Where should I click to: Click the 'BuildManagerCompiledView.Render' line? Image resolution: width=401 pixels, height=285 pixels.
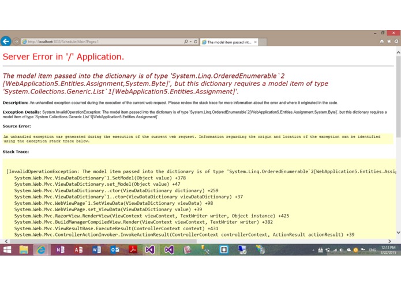coord(144,222)
